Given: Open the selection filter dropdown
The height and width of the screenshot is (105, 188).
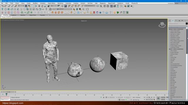Looking at the screenshot, I should (21, 6).
